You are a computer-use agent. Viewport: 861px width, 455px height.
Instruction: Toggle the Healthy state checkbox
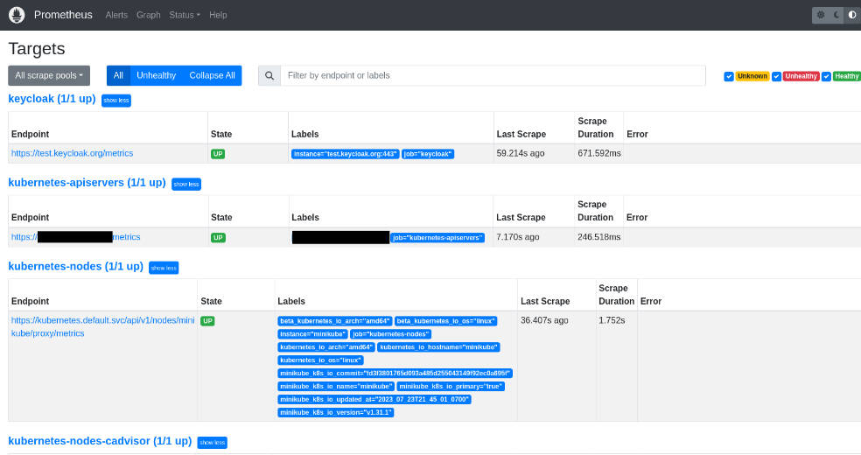[x=826, y=76]
